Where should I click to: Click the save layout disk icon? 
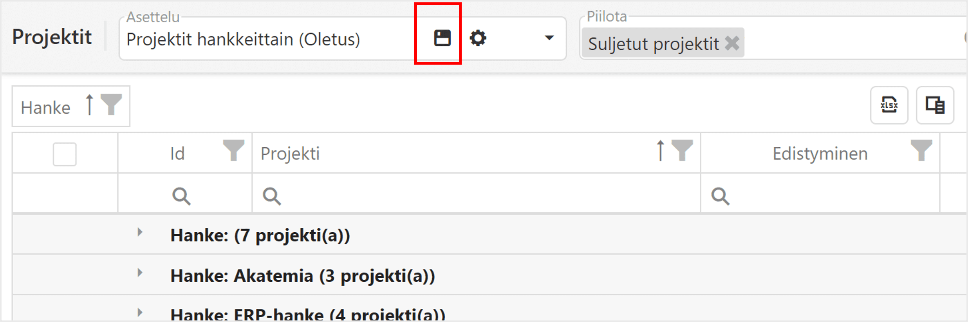(x=442, y=38)
